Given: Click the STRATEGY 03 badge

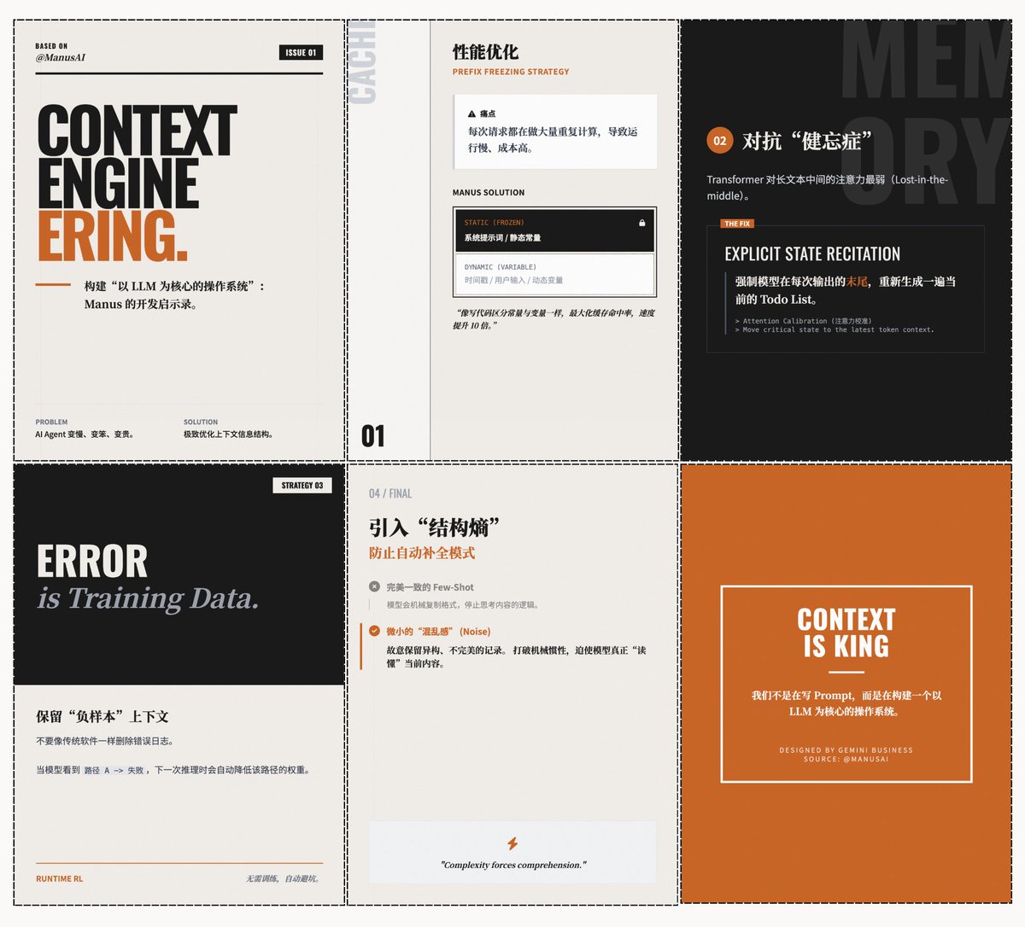Looking at the screenshot, I should click(x=302, y=485).
